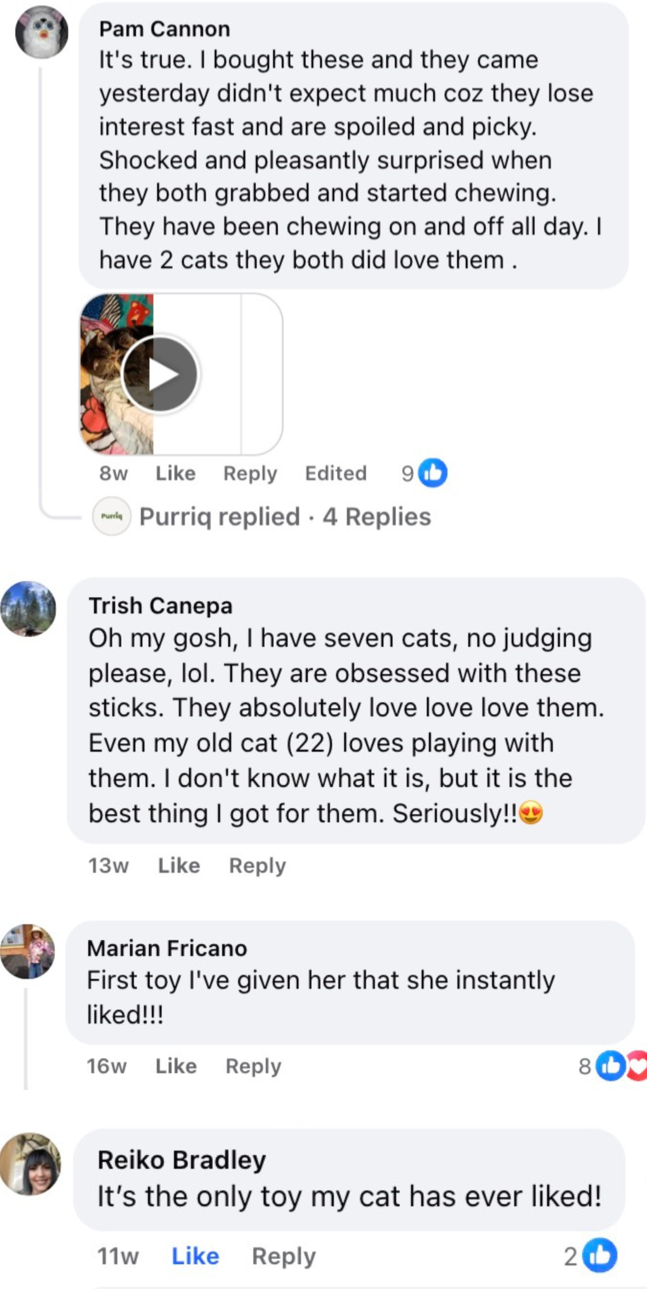The height and width of the screenshot is (1289, 647).
Task: Open Pam Cannon's profile picture
Action: (x=42, y=33)
